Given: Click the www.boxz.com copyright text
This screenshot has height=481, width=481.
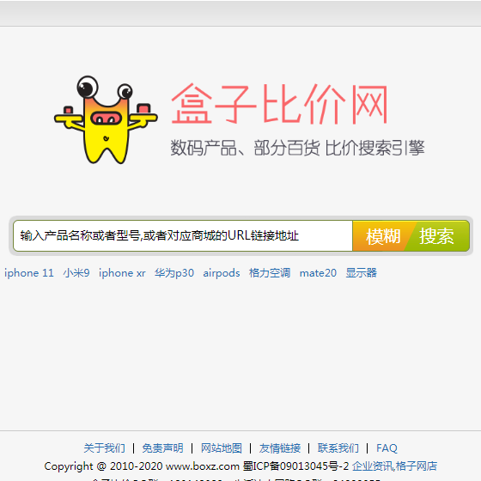Looking at the screenshot, I should point(203,466).
